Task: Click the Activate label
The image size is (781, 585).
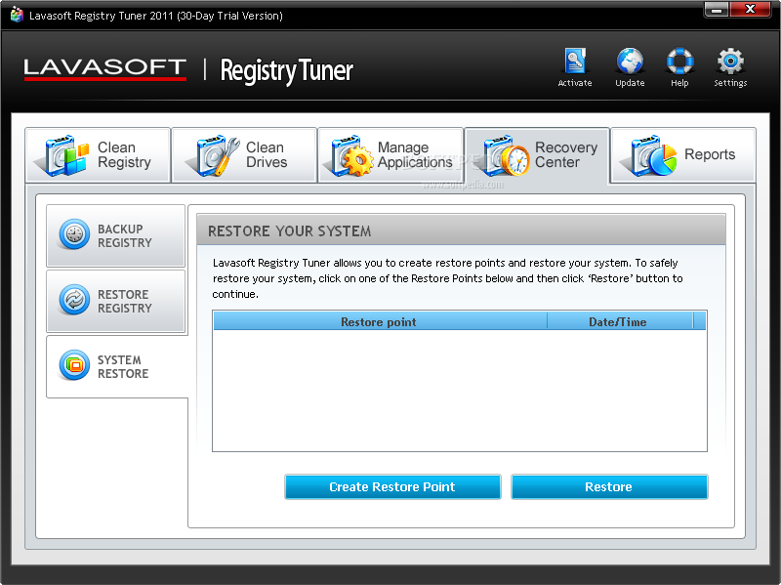Action: pos(575,83)
